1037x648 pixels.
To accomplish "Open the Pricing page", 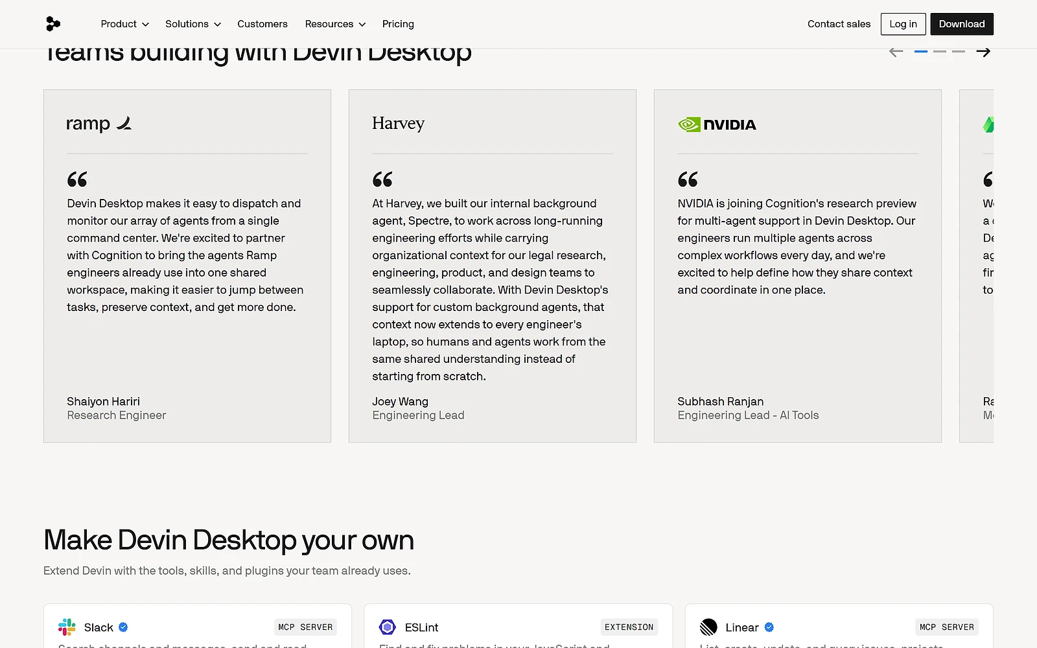I will (x=398, y=24).
